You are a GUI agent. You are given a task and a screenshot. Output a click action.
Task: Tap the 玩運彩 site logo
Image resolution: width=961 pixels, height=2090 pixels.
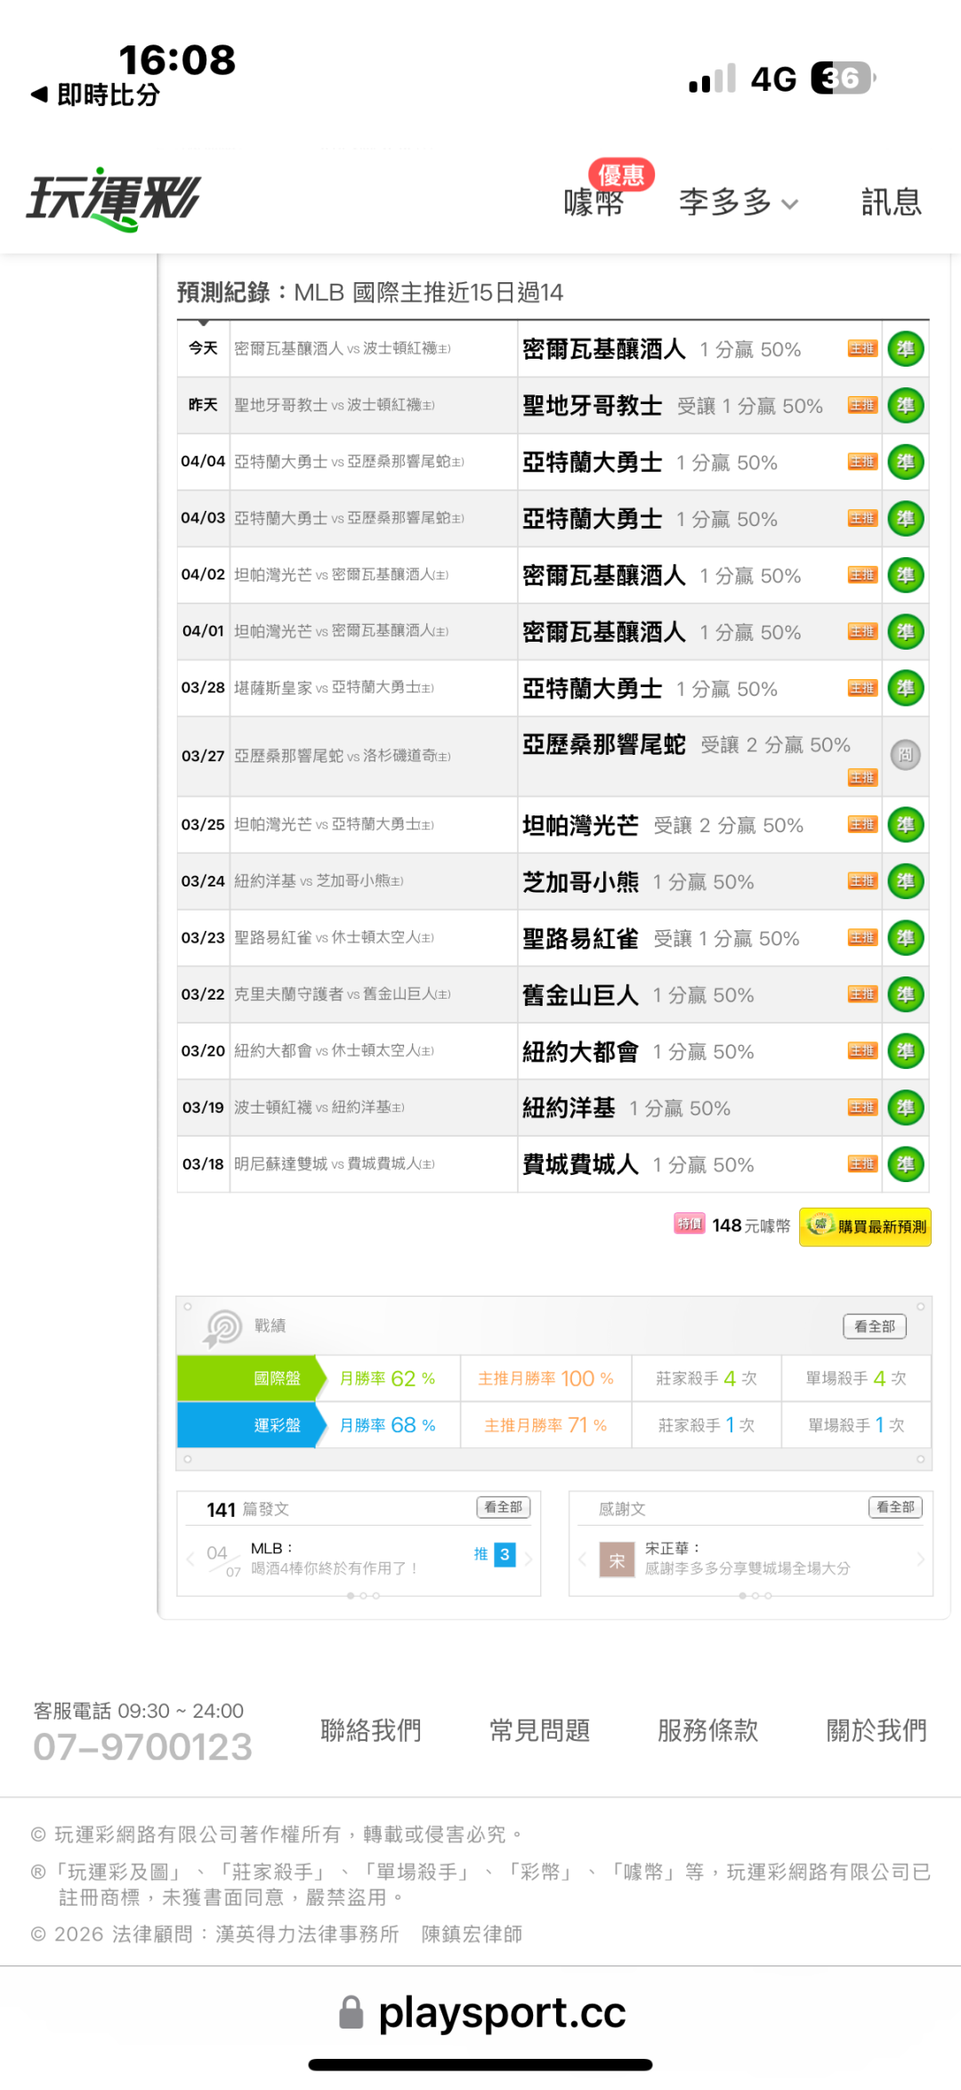click(113, 199)
